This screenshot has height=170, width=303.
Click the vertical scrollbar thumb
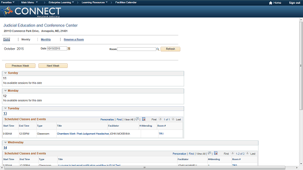pos(301,66)
